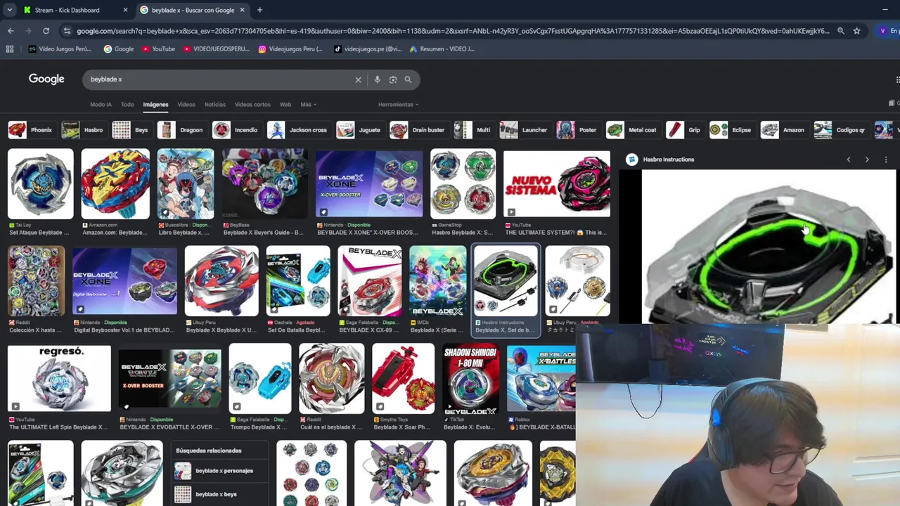Select the Videos tab

point(186,105)
